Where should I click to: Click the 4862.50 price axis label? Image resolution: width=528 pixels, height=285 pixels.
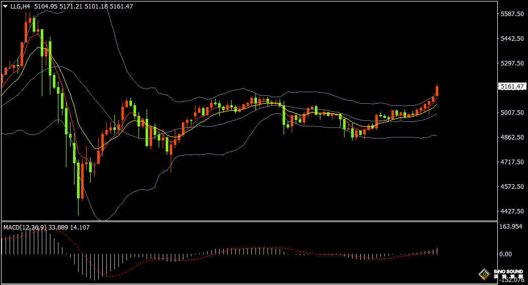click(x=511, y=137)
